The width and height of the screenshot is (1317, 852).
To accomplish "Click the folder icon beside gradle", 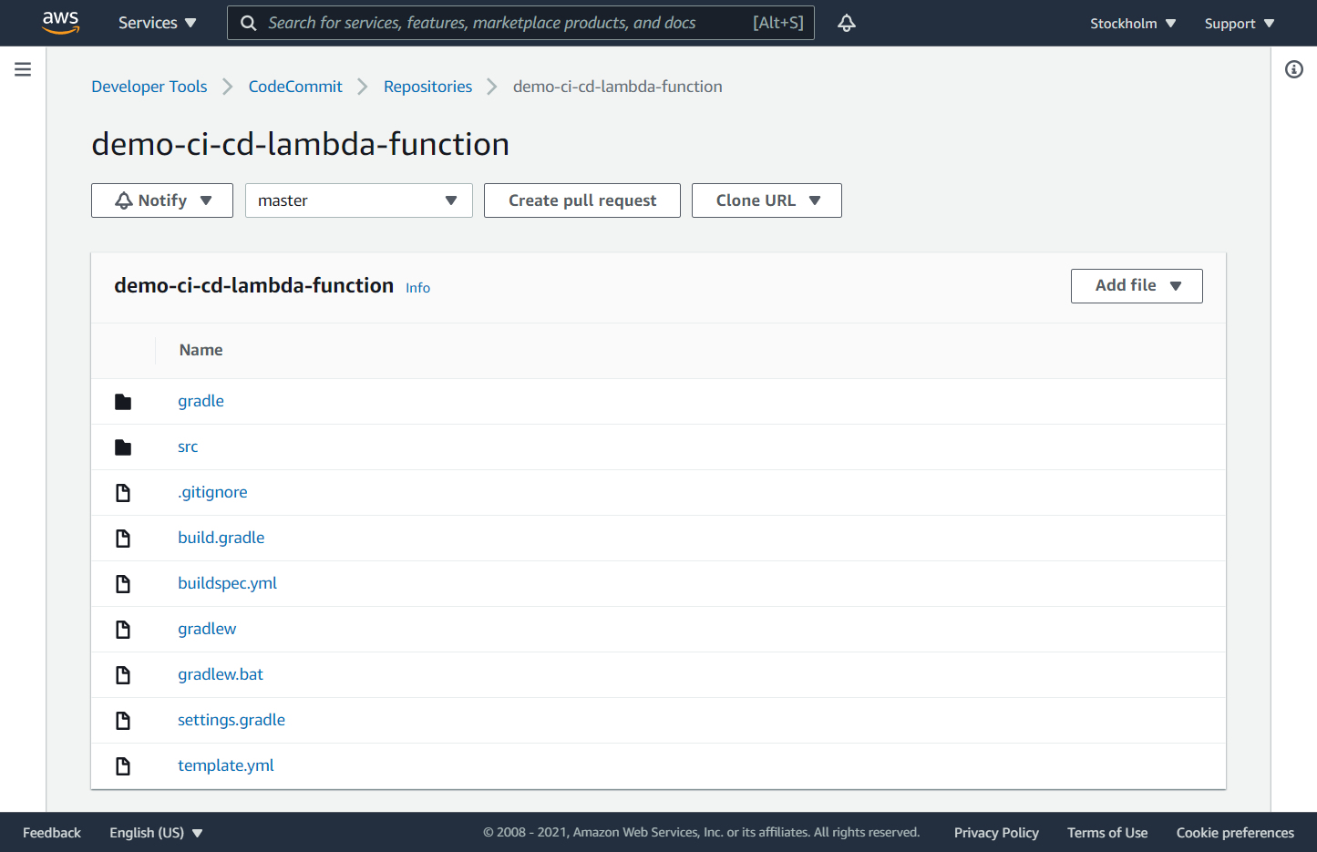I will pyautogui.click(x=123, y=402).
